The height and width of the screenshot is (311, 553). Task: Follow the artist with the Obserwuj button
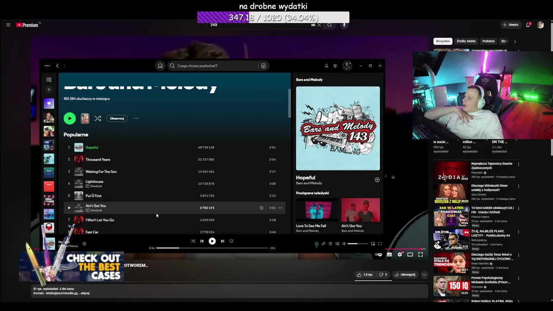click(x=117, y=118)
